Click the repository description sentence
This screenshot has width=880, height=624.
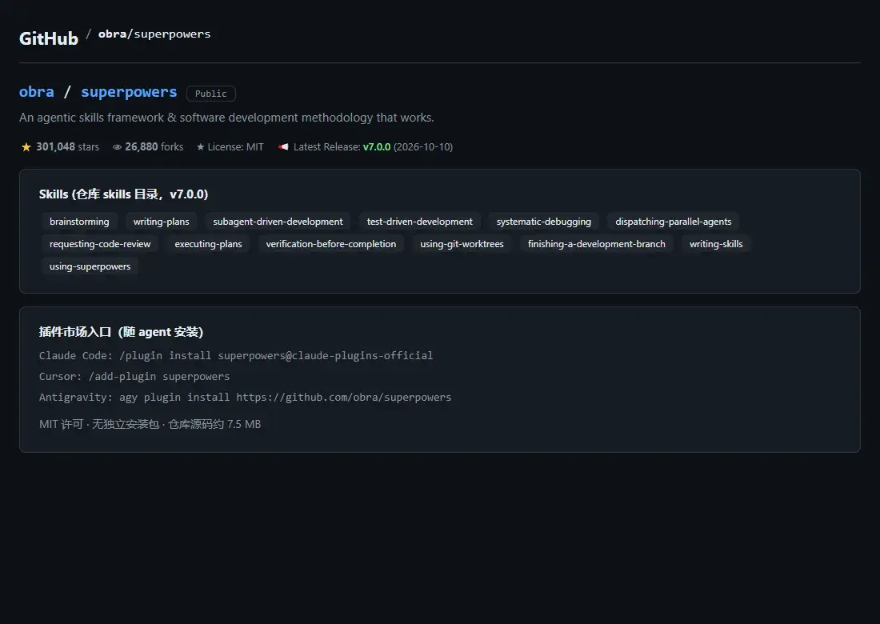click(x=226, y=118)
